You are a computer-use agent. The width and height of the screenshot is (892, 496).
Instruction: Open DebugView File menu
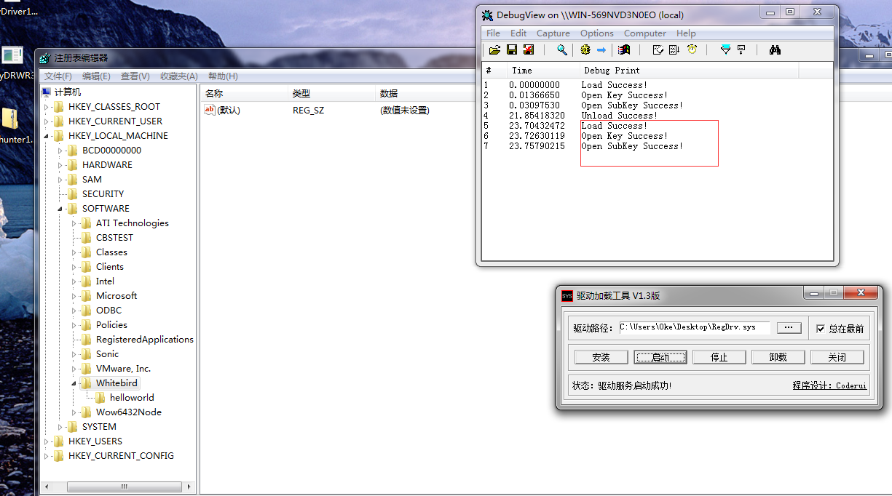pos(493,33)
